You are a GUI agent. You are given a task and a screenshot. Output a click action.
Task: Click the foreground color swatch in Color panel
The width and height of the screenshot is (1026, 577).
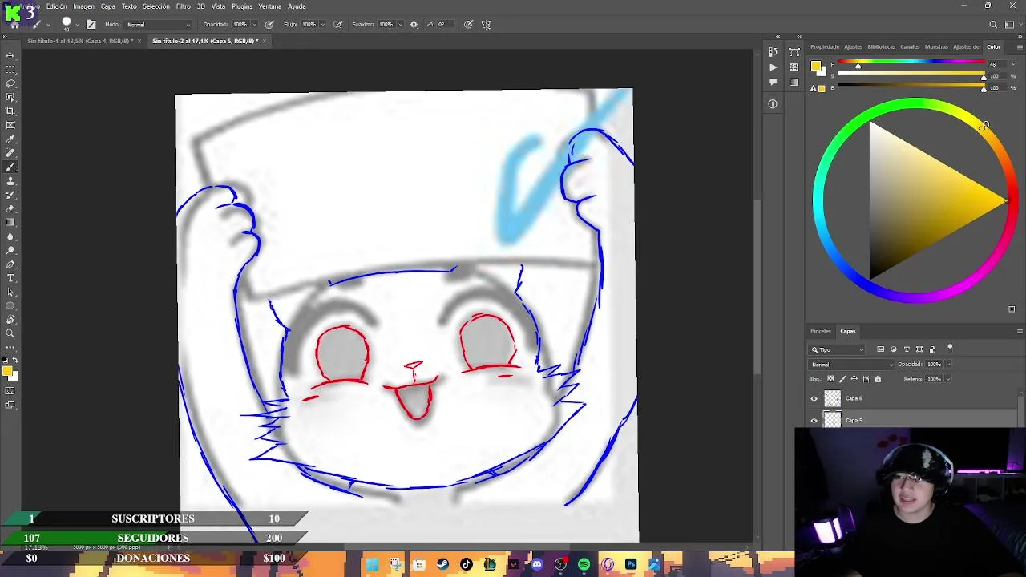[x=815, y=67]
